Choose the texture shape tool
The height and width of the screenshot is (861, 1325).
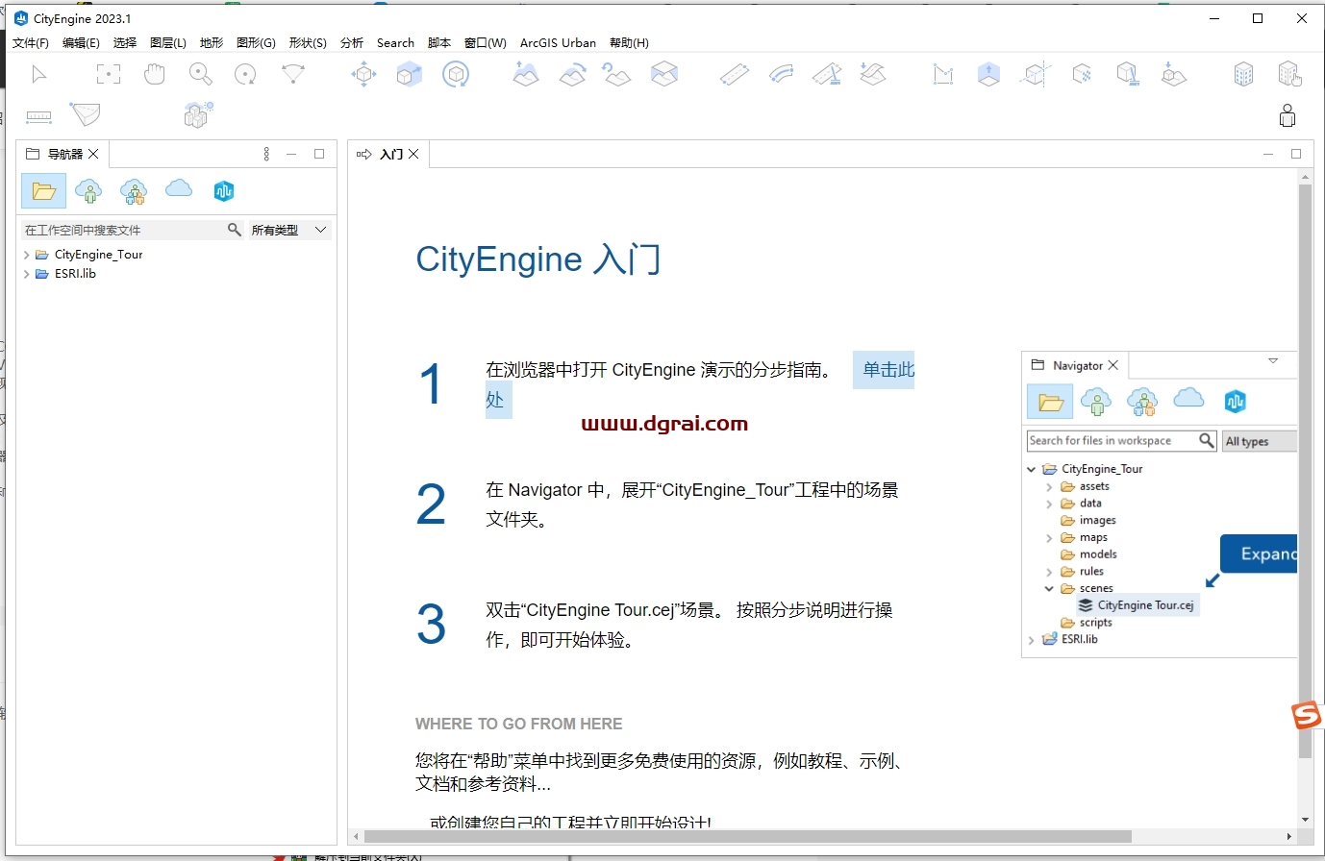1082,74
